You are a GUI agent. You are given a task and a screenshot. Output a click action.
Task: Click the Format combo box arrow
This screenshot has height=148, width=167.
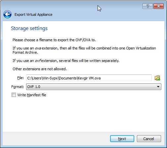pyautogui.click(x=158, y=87)
